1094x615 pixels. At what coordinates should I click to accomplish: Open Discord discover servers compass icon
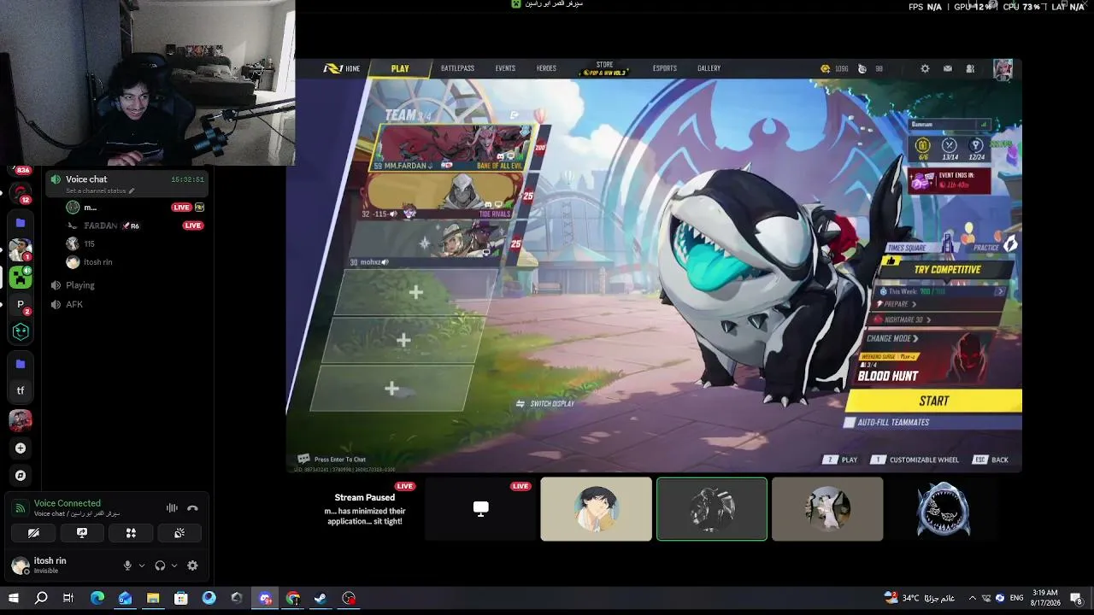pos(21,475)
